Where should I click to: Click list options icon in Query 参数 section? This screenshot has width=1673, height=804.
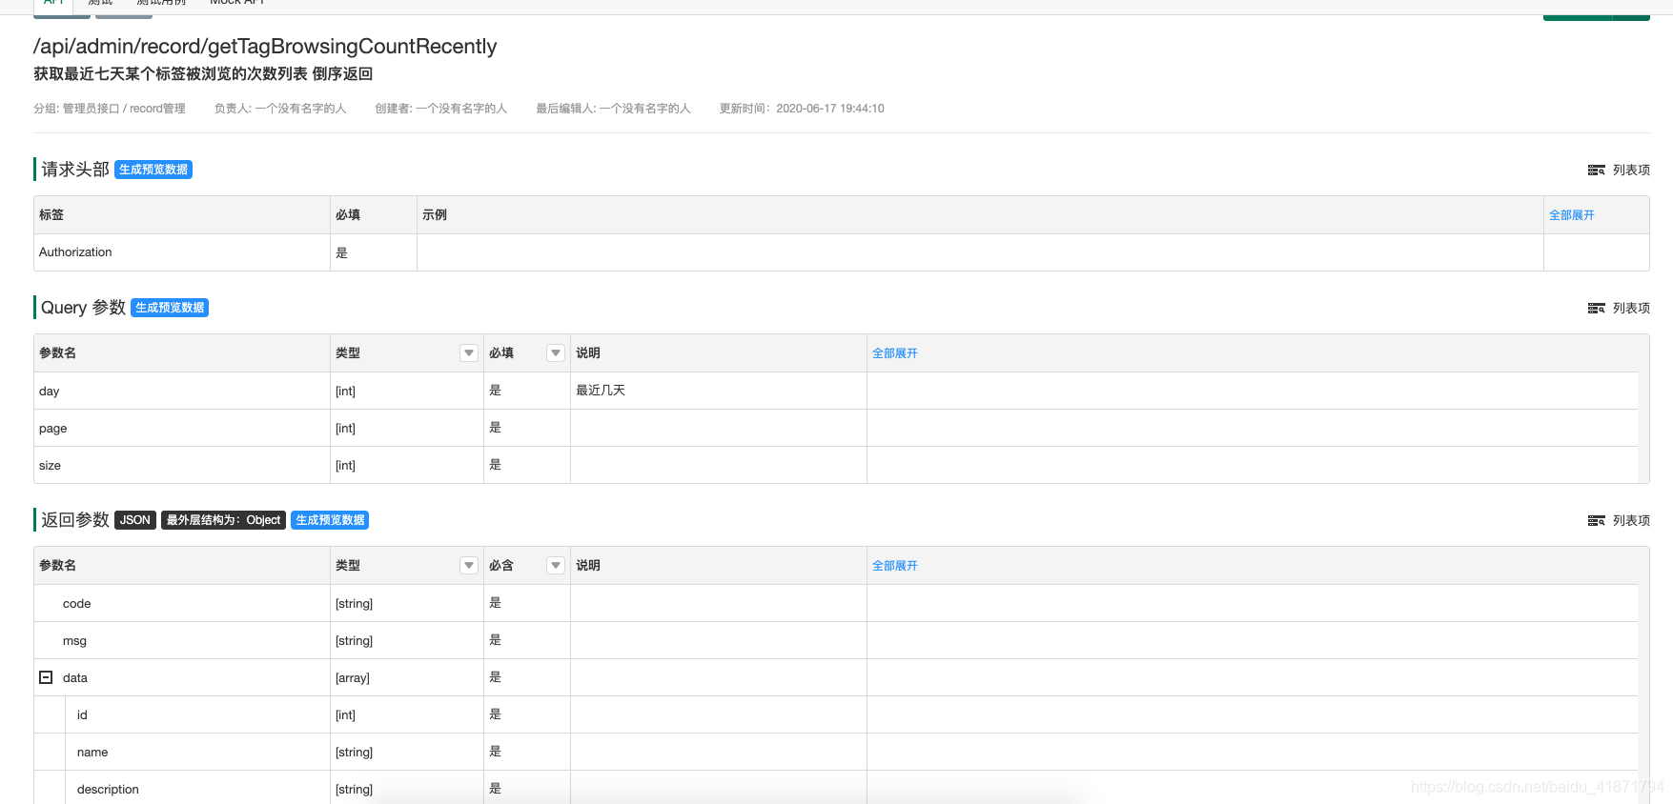(x=1596, y=309)
